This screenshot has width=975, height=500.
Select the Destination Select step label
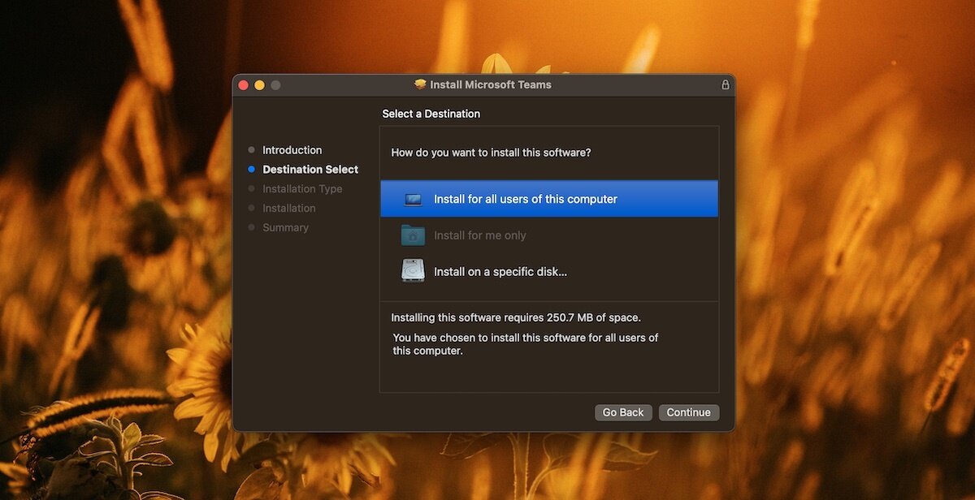point(310,170)
